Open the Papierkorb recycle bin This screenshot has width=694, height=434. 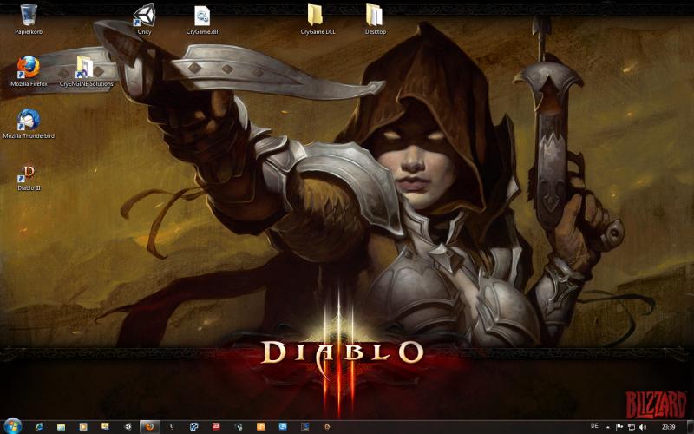(x=29, y=15)
